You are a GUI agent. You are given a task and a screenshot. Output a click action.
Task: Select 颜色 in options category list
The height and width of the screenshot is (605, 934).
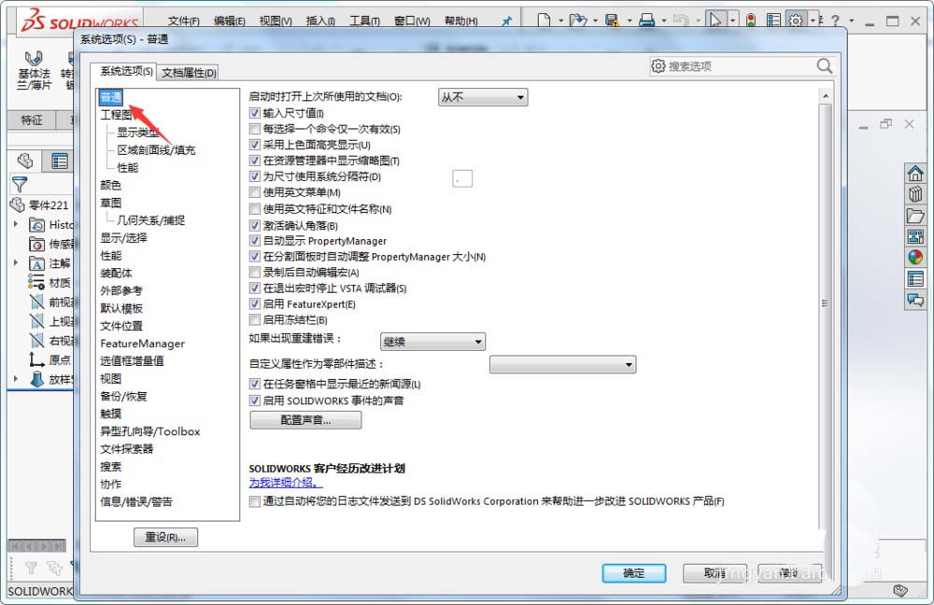pos(111,185)
